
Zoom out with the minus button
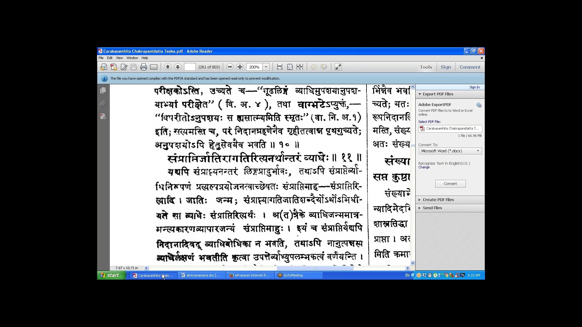coord(230,67)
